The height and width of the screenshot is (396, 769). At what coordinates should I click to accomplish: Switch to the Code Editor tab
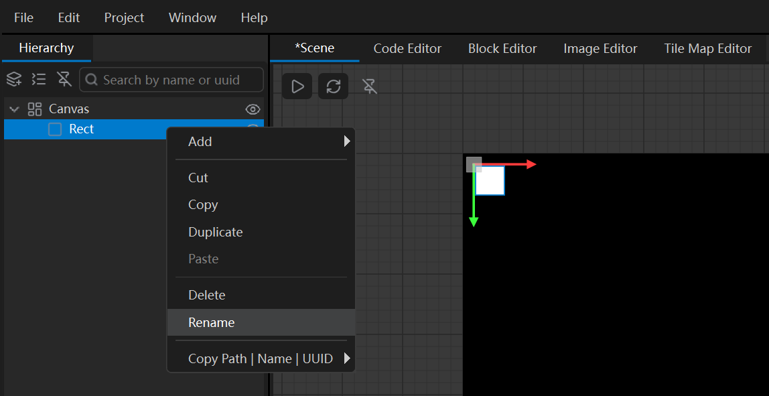[x=407, y=49]
